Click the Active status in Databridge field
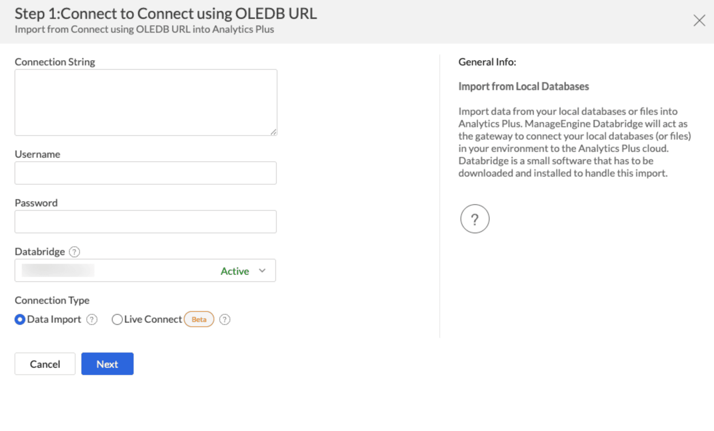The height and width of the screenshot is (431, 714). pyautogui.click(x=235, y=271)
